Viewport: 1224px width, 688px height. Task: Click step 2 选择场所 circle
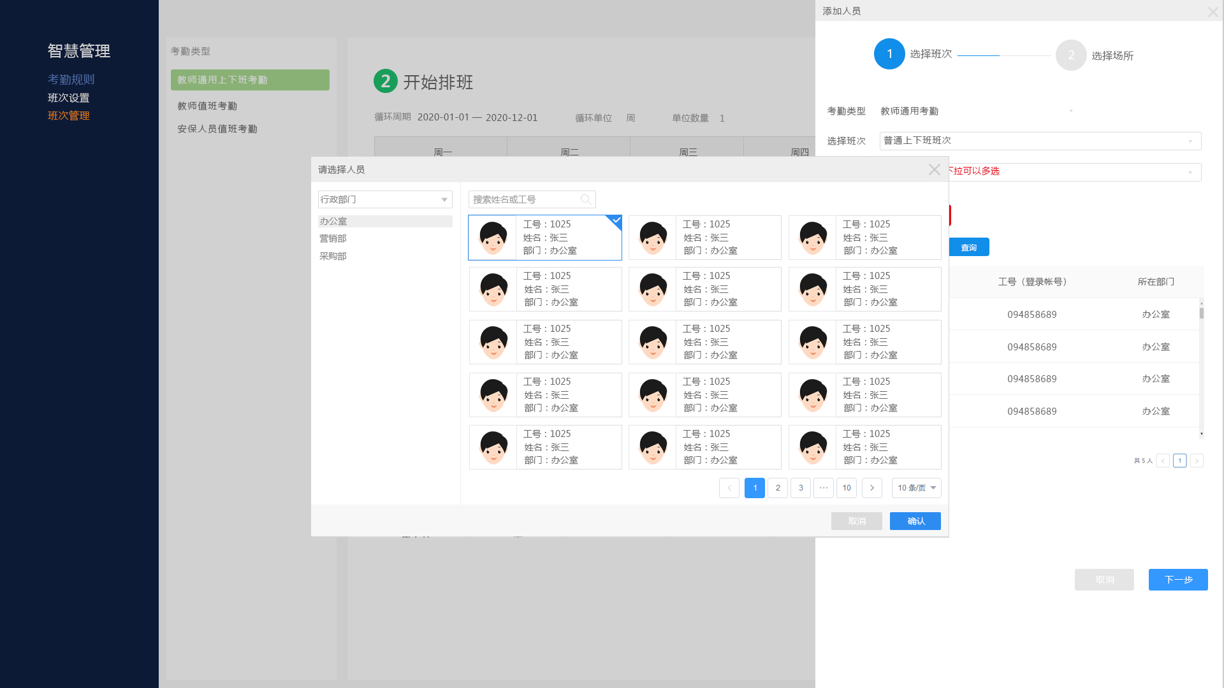(x=1070, y=55)
